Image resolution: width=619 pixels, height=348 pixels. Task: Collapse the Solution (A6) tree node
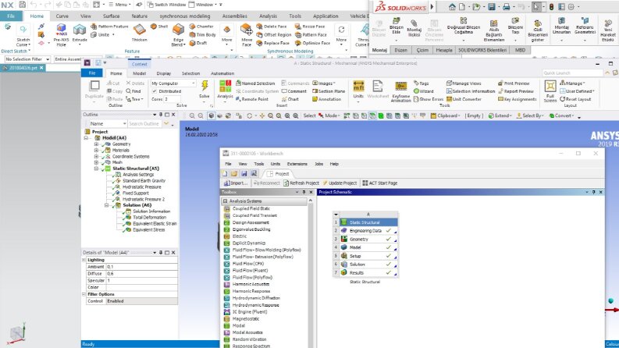(x=106, y=205)
